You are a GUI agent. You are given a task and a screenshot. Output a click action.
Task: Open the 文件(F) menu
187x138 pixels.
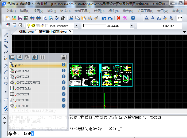click(11, 11)
